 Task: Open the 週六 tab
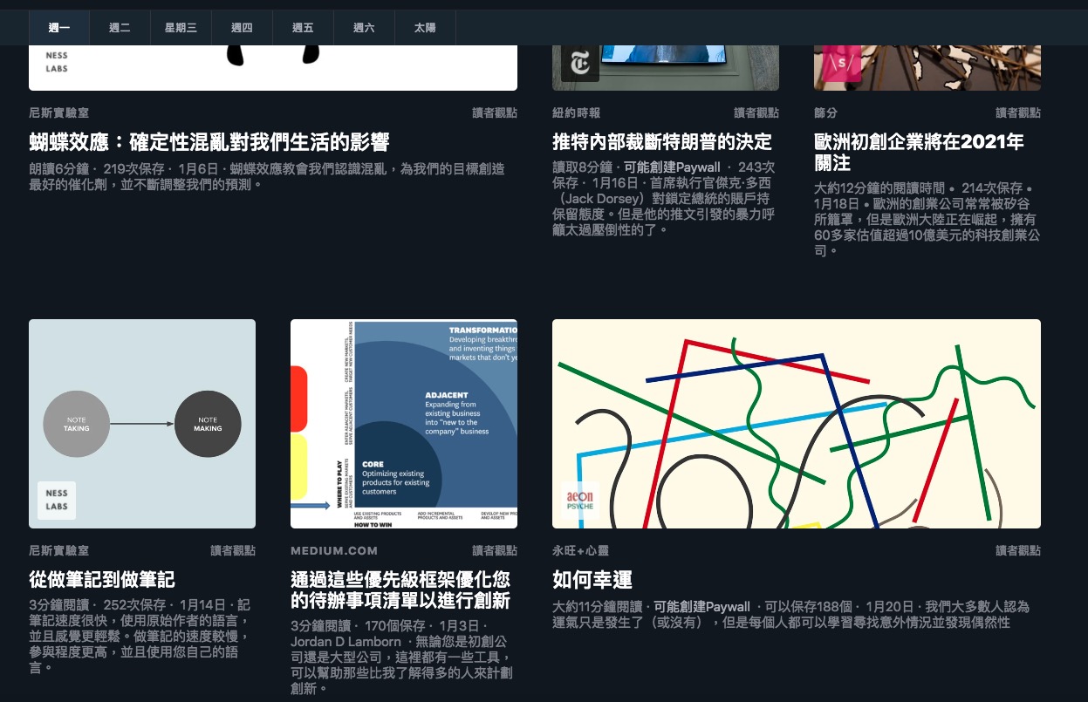(365, 28)
